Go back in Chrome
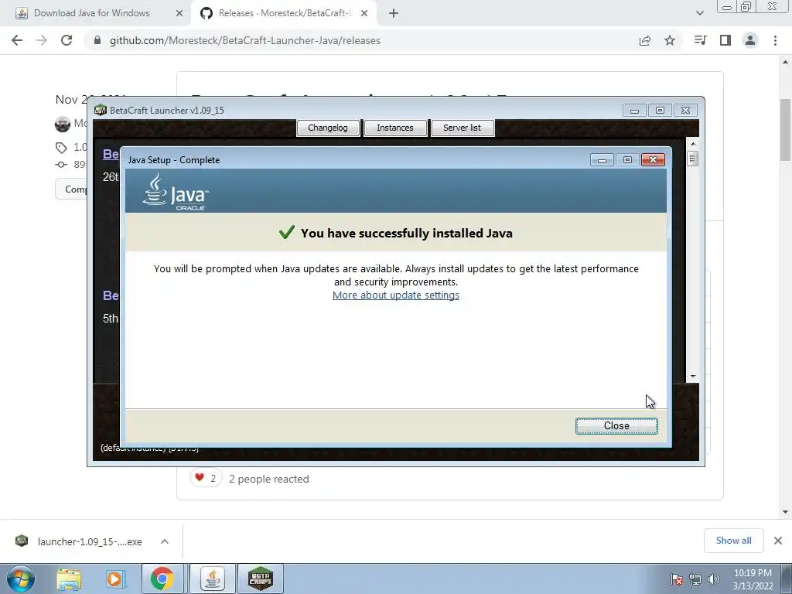Image resolution: width=792 pixels, height=594 pixels. coord(17,40)
